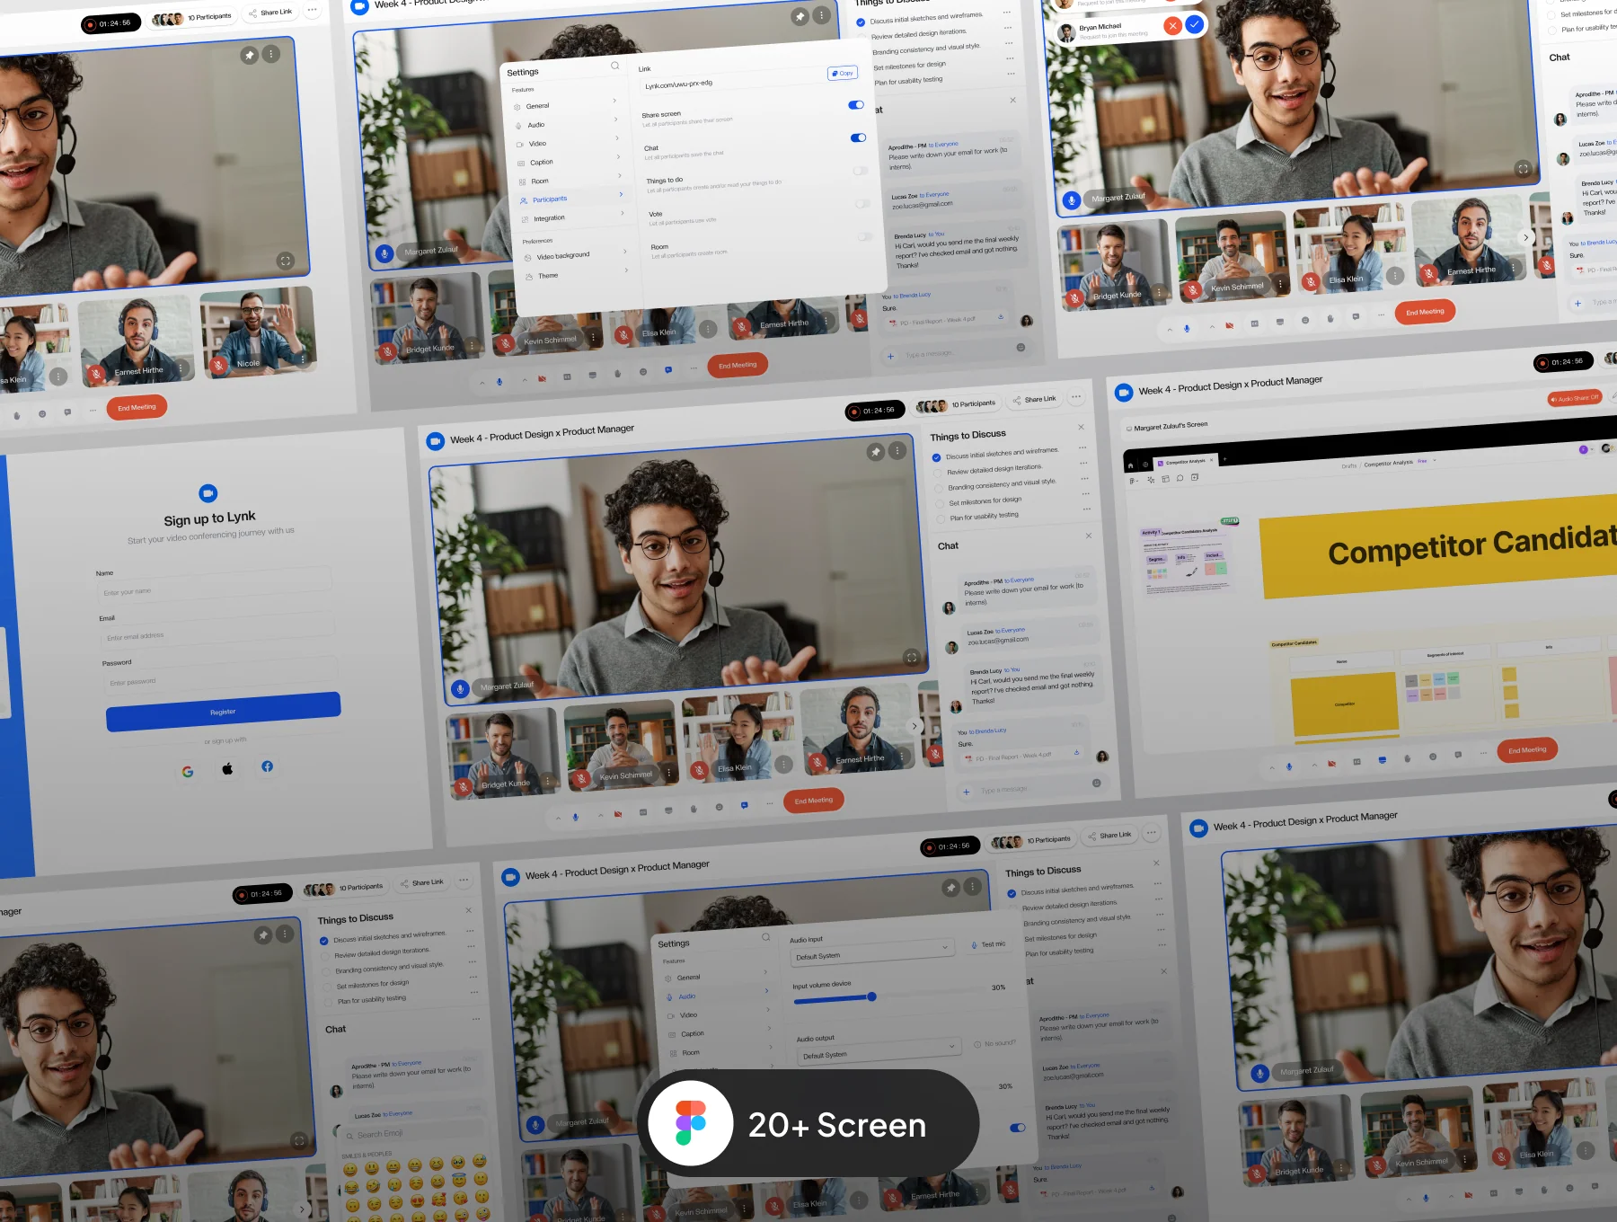Viewport: 1617px width, 1222px height.
Task: Click the Name field on the Sign up screen
Action: point(215,588)
